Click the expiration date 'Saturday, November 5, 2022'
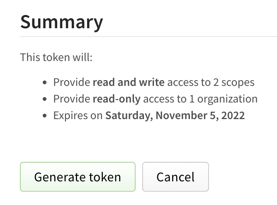 [175, 115]
